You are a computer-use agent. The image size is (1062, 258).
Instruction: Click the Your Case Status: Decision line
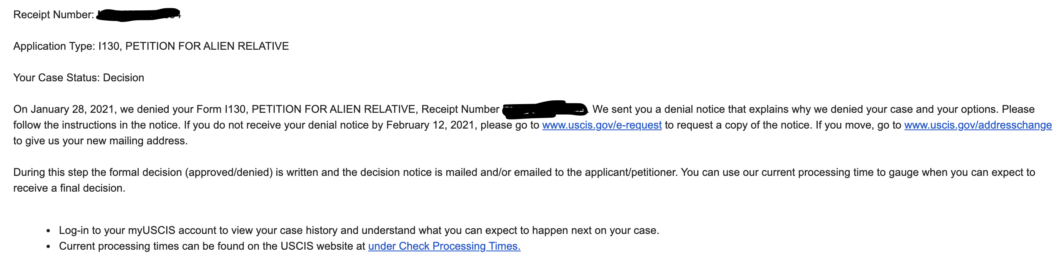[79, 78]
